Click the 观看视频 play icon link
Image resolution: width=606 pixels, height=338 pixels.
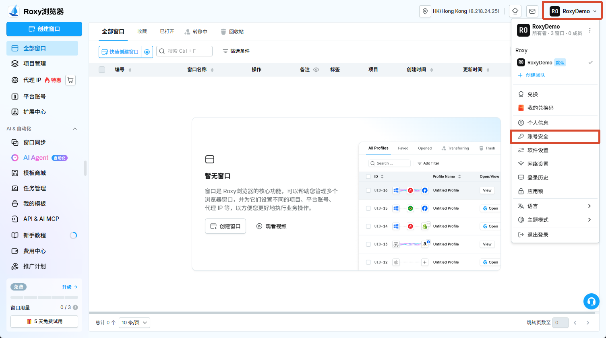[x=271, y=226]
